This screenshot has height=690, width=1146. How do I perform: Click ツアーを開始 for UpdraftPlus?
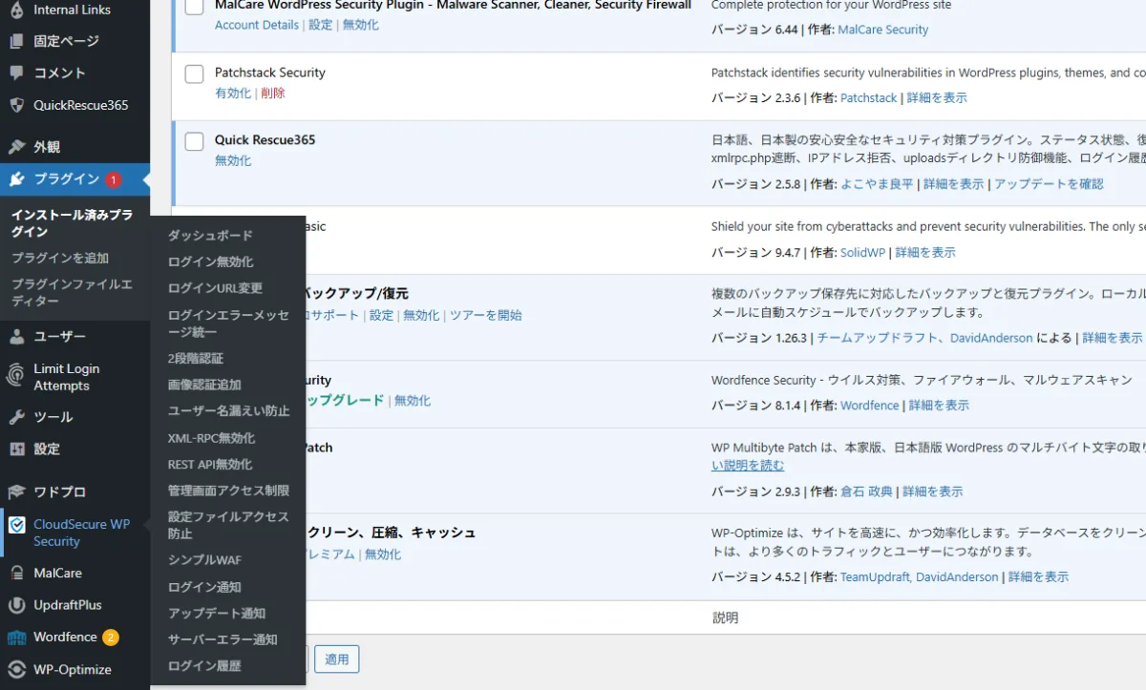[x=486, y=315]
